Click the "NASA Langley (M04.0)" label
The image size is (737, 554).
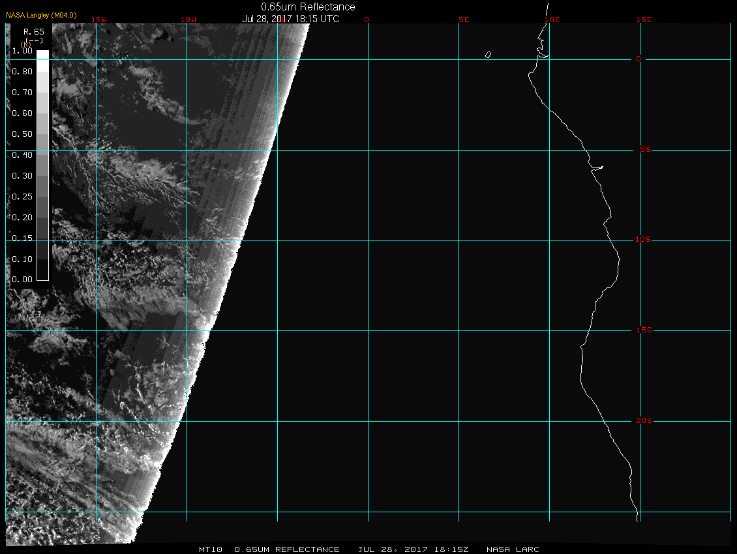tap(41, 15)
